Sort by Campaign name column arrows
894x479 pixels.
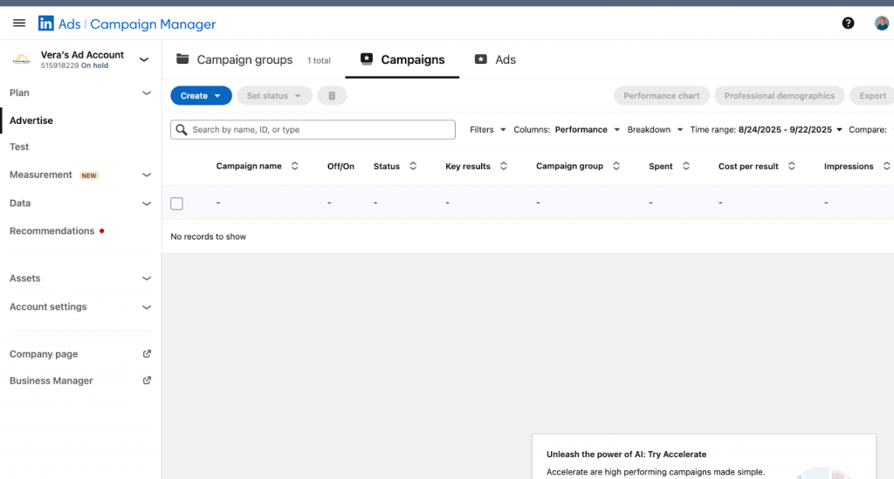coord(295,166)
